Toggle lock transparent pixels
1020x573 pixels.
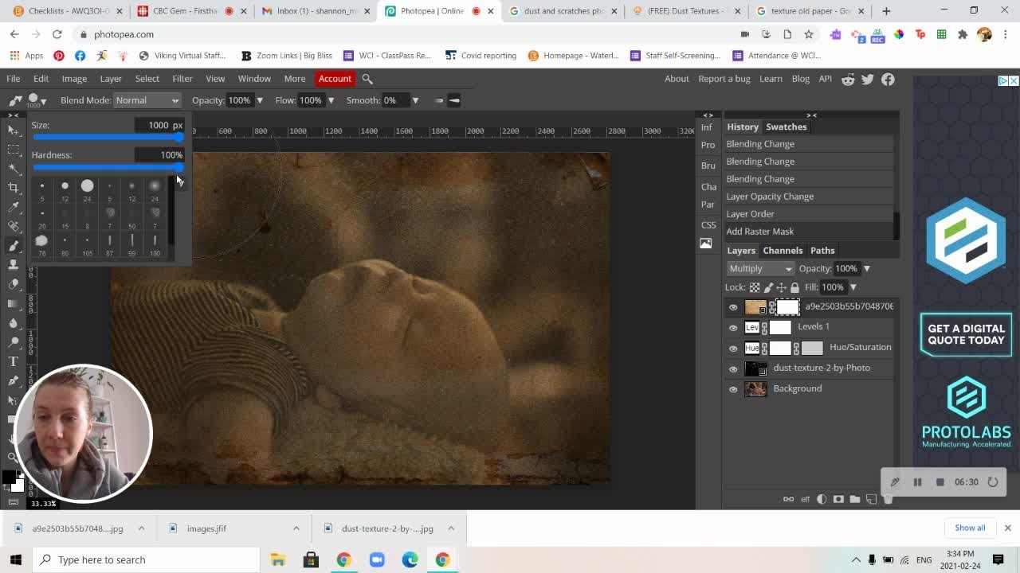[x=755, y=287]
